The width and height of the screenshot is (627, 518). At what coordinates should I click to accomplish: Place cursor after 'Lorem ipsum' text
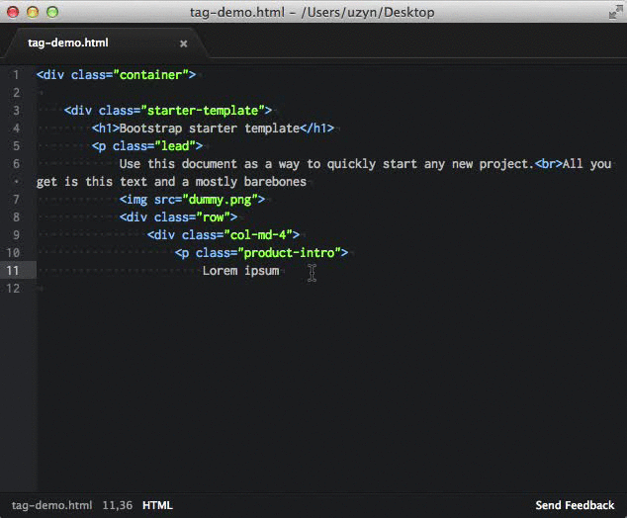[x=280, y=271]
